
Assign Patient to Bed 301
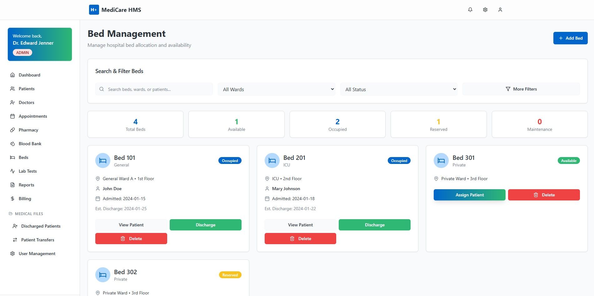[x=469, y=195]
